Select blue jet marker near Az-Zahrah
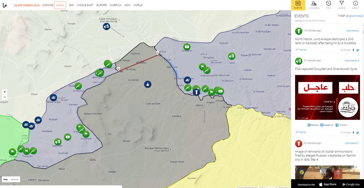The image size is (364, 188). pos(148,84)
